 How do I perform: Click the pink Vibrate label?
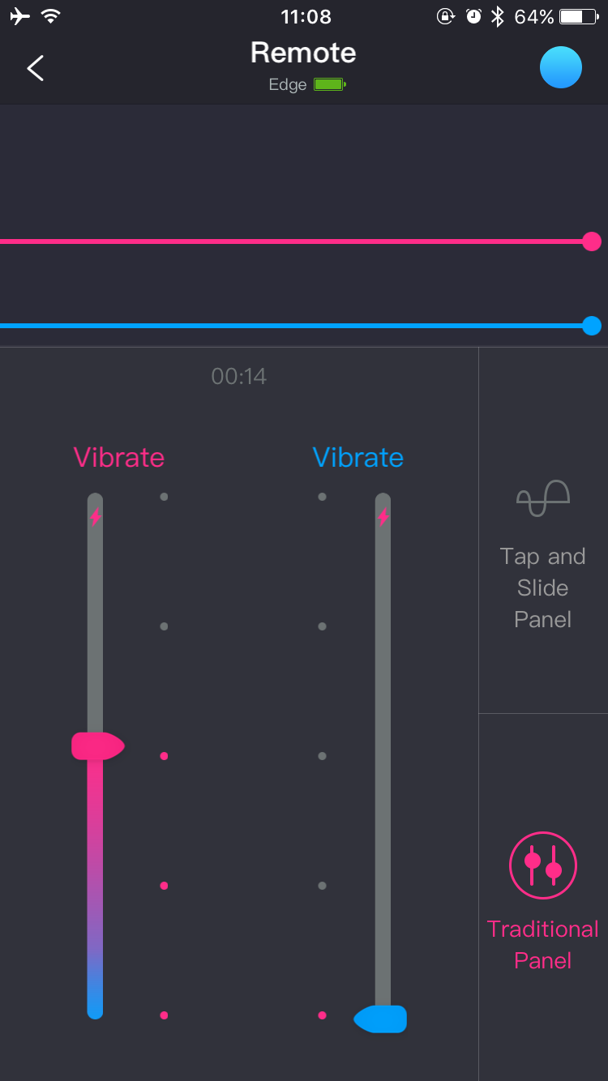pyautogui.click(x=119, y=457)
